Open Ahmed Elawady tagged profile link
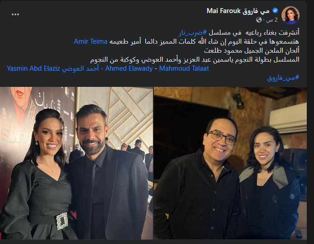Screen dimensions: 314x244 (129, 68)
